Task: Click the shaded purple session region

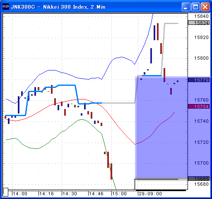Action: (161, 127)
